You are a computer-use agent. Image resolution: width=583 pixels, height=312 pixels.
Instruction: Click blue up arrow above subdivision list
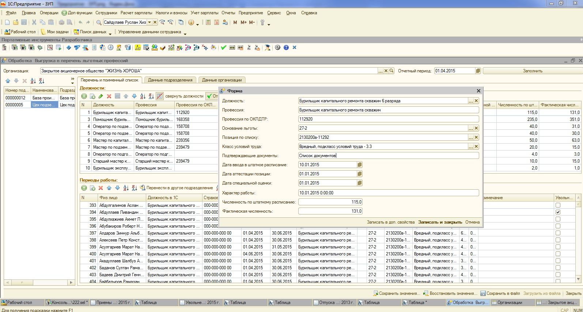(8, 81)
